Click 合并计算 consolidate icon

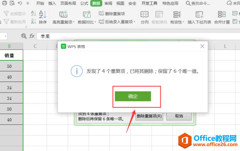point(222,17)
